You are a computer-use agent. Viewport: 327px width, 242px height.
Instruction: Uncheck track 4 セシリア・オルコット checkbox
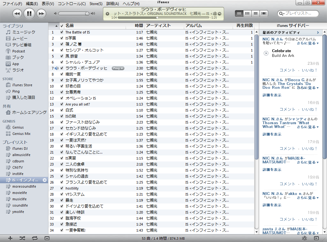tap(62, 50)
